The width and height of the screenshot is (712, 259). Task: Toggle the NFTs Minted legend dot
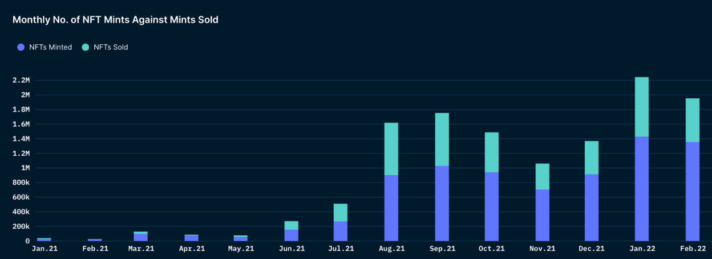coord(21,47)
